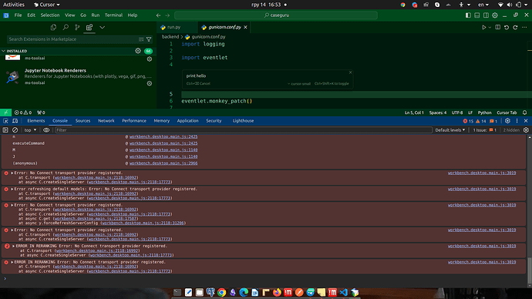
Task: Toggle the secondary sidebar layout icon
Action: (x=486, y=15)
